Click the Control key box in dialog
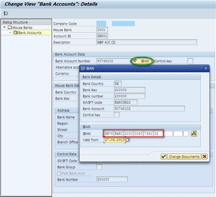216x197 pixels. pos(117,115)
